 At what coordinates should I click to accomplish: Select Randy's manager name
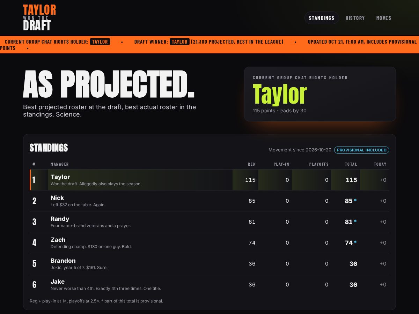click(60, 219)
